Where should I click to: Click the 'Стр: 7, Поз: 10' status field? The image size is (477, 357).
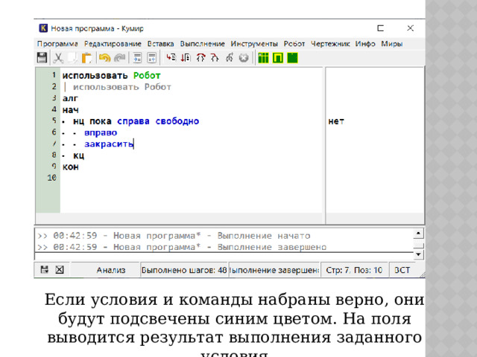tap(354, 270)
